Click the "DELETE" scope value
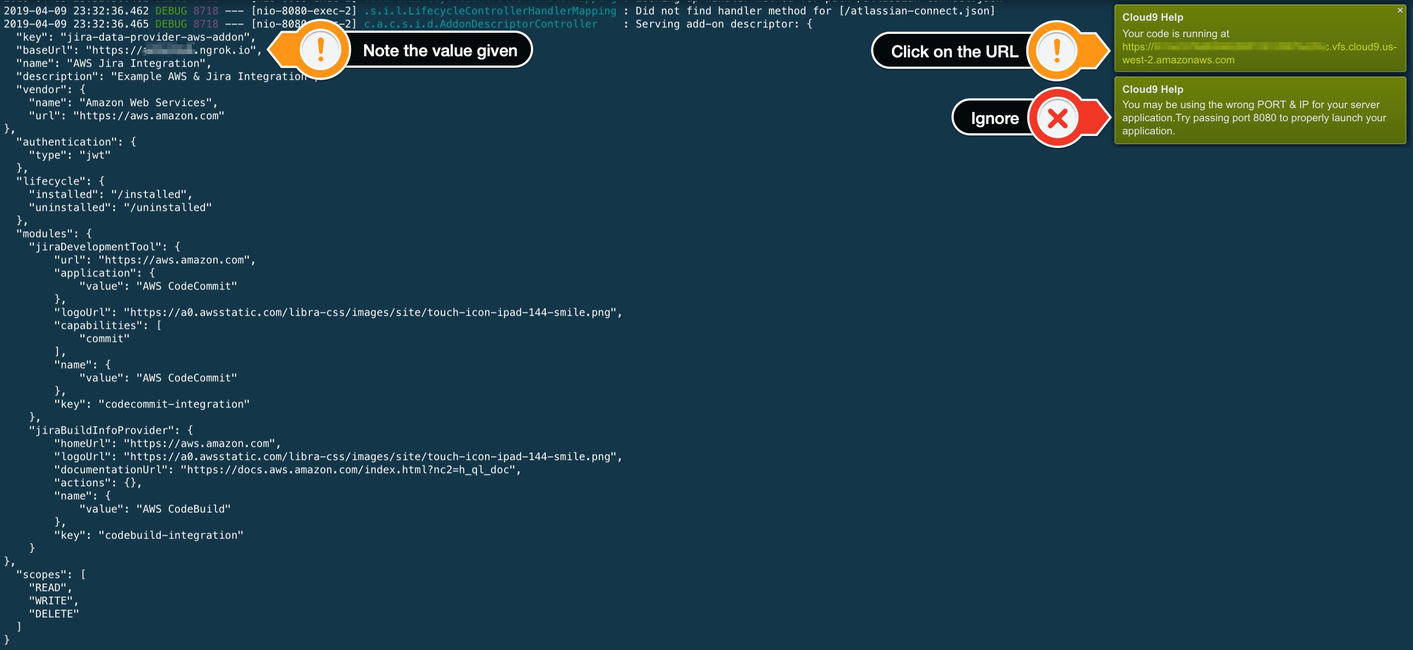This screenshot has width=1413, height=650. pyautogui.click(x=54, y=614)
